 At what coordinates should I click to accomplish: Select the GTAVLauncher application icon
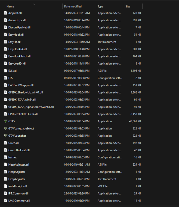pyautogui.click(x=6, y=136)
